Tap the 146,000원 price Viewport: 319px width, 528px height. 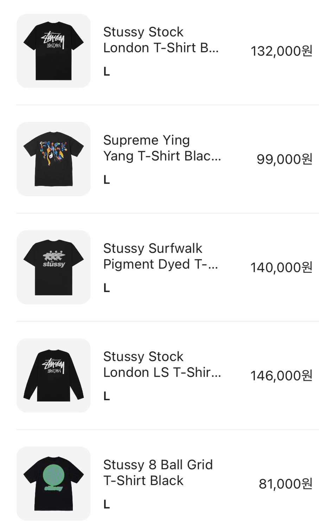[281, 376]
